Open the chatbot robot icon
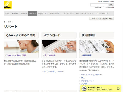Screen dimensions: 123x92 pyautogui.click(x=84, y=89)
